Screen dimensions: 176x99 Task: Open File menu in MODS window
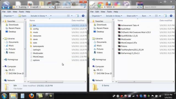[x=92, y=12]
